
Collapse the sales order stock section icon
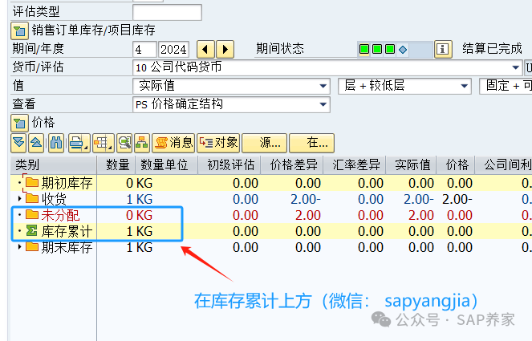tap(19, 30)
